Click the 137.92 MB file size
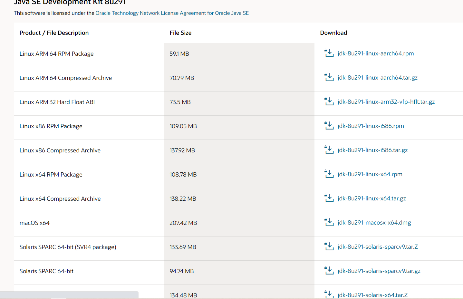This screenshot has height=299, width=463. click(182, 150)
